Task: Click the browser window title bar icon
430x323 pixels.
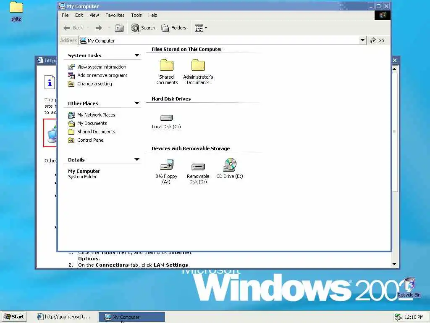Action: coord(40,60)
